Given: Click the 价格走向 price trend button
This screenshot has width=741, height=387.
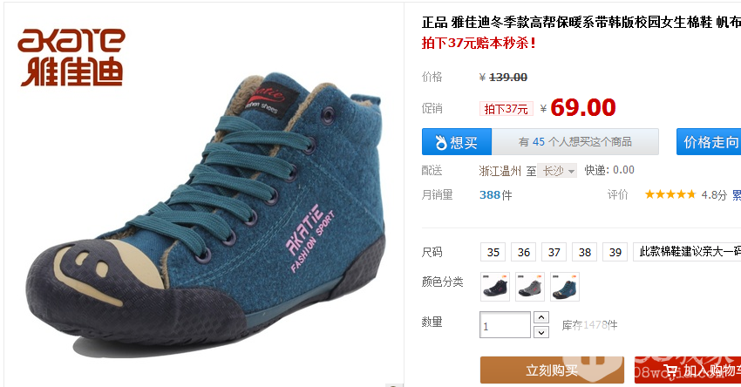Looking at the screenshot, I should [x=709, y=142].
